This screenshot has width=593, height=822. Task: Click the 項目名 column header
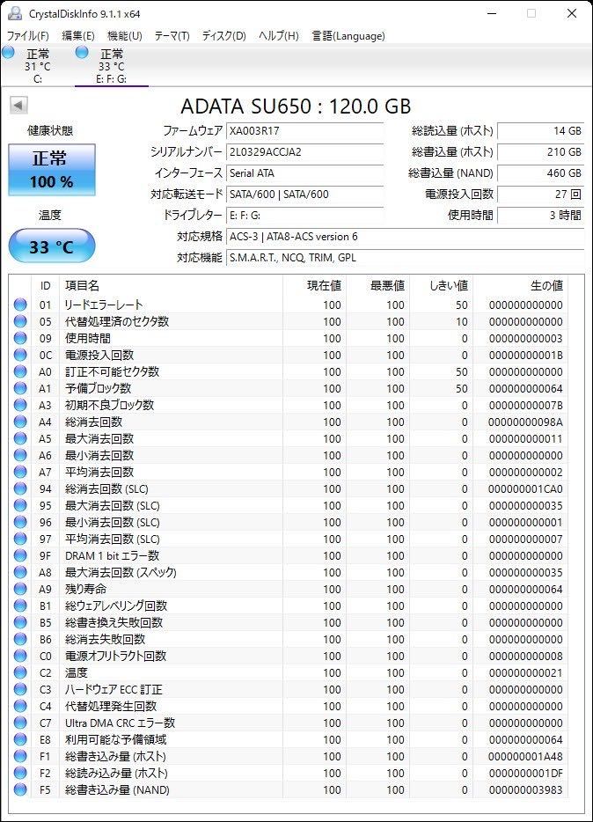172,286
